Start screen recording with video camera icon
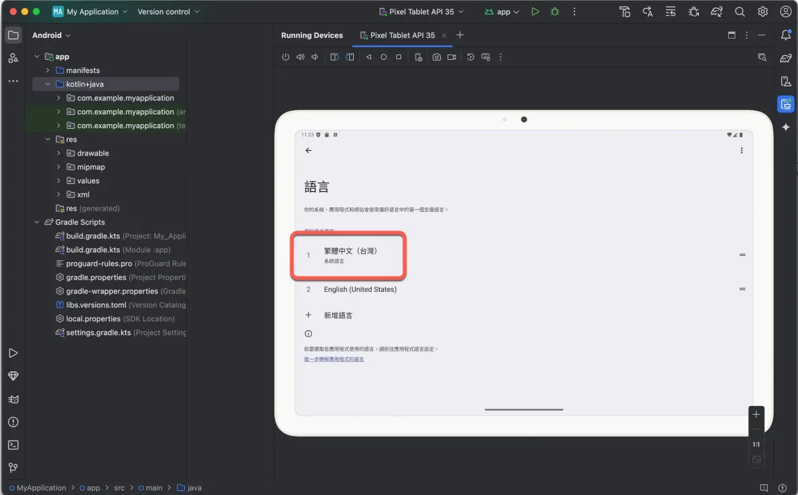The width and height of the screenshot is (798, 495). pos(452,57)
